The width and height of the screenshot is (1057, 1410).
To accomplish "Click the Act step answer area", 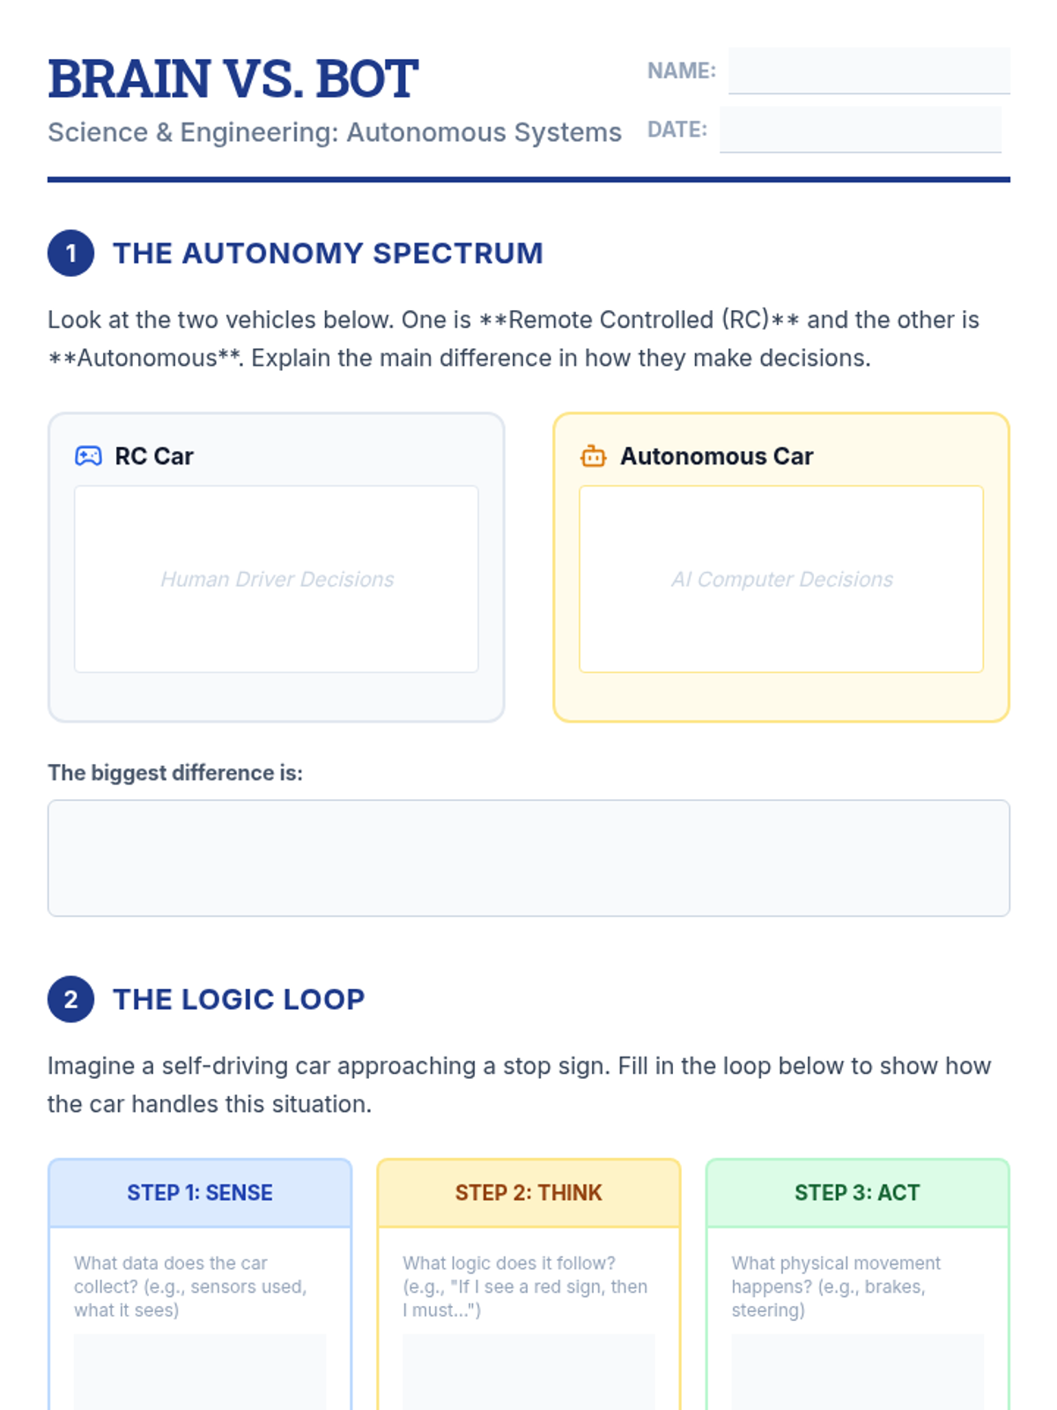I will click(857, 1371).
